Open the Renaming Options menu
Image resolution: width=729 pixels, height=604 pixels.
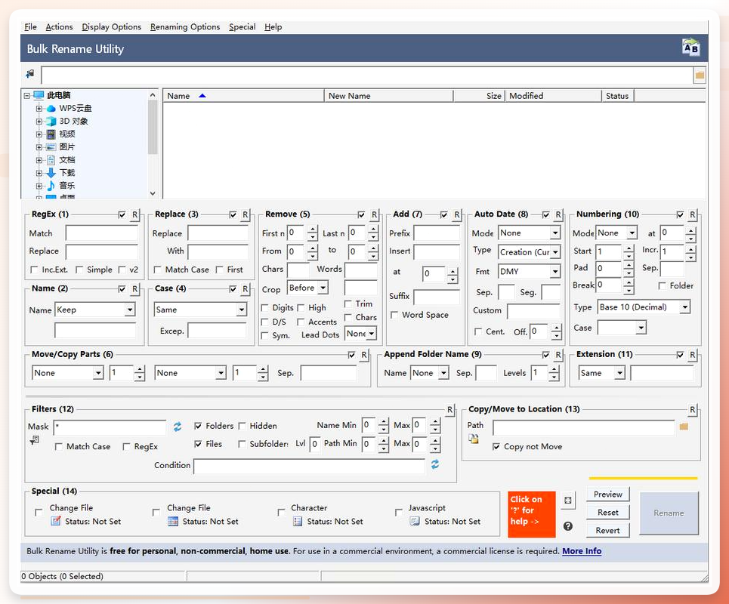pyautogui.click(x=185, y=27)
